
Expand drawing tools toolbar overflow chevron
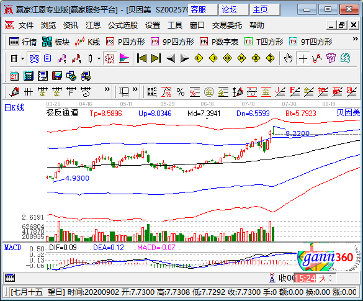[107, 89]
